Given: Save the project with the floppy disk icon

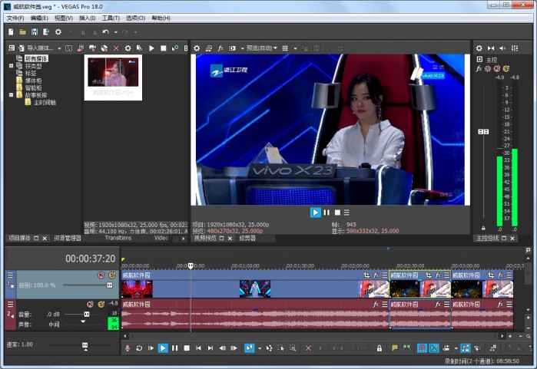Looking at the screenshot, I should [35, 32].
